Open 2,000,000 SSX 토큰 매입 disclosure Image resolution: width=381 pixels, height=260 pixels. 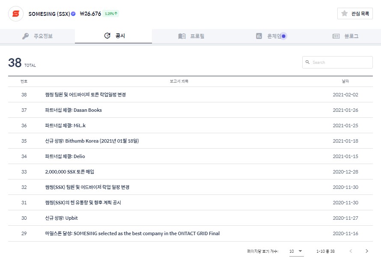69,172
